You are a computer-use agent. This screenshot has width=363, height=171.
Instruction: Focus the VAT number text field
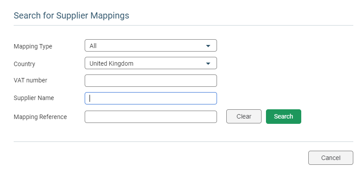151,81
